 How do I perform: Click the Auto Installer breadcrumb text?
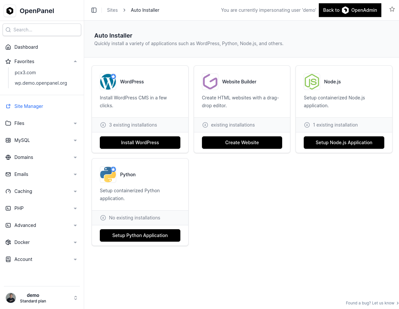145,10
